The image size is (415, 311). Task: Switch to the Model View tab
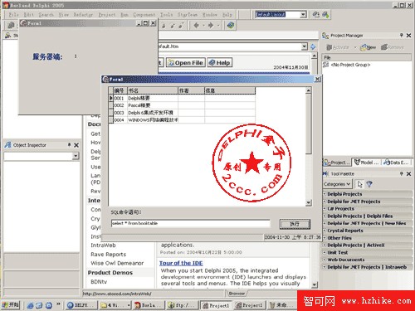pyautogui.click(x=367, y=163)
